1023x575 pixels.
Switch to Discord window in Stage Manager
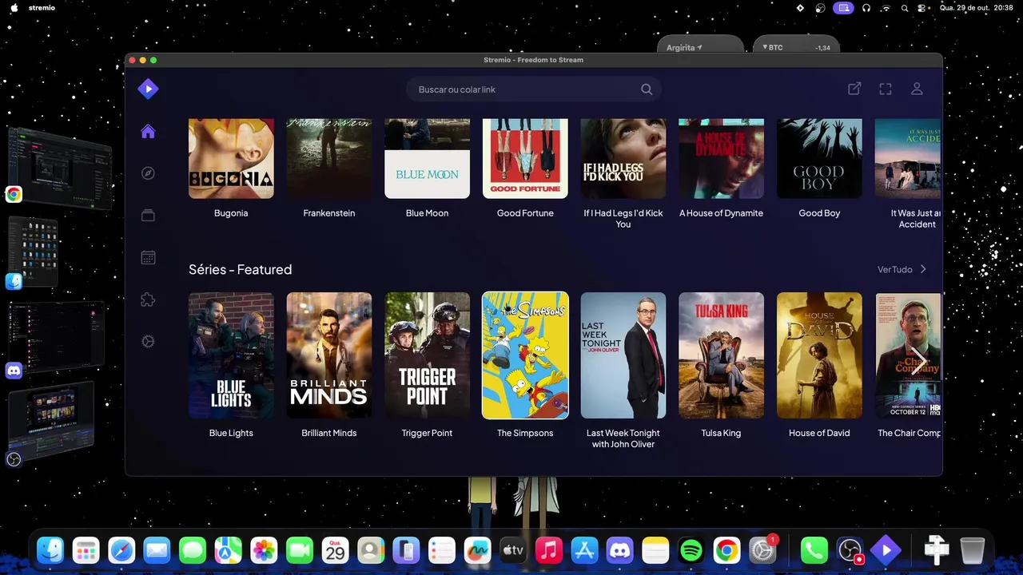[56, 337]
